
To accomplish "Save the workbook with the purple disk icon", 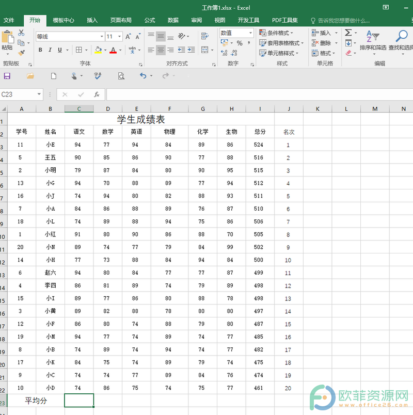I will pos(7,76).
